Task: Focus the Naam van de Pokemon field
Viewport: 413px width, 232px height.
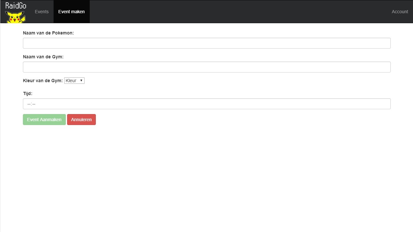Action: click(206, 43)
